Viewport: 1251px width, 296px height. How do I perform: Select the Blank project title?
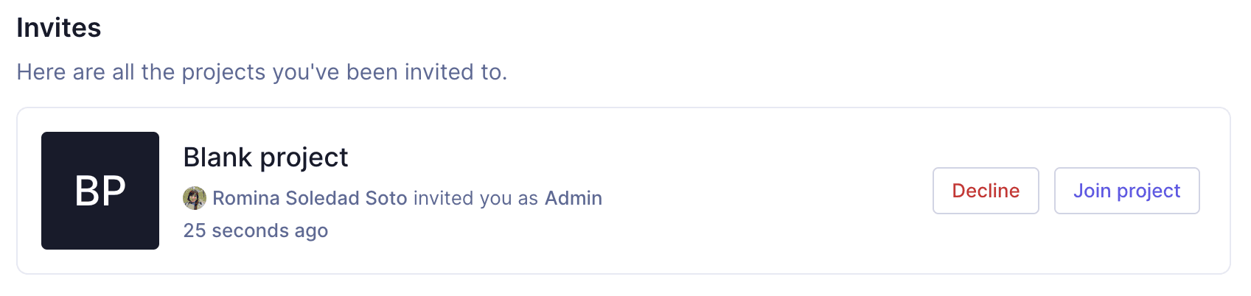(265, 158)
